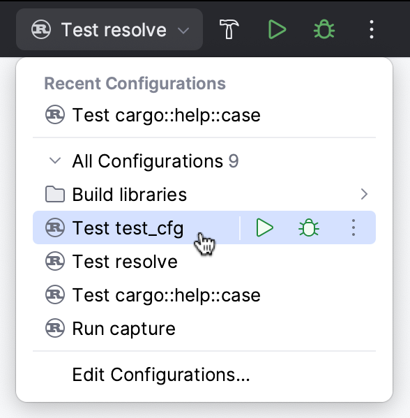Debug Test resolve with toolbar bug icon

click(x=324, y=29)
